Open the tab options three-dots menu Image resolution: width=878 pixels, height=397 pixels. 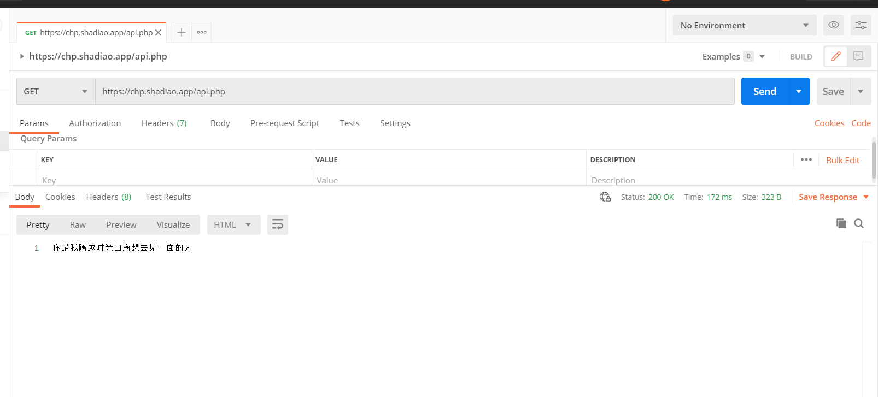(x=202, y=32)
